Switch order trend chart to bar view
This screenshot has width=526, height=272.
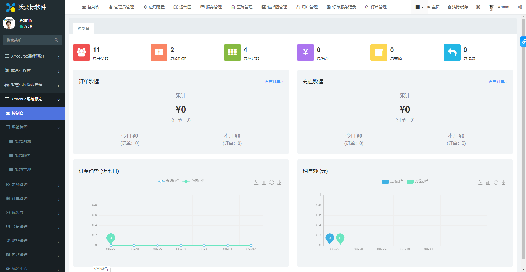click(x=264, y=182)
